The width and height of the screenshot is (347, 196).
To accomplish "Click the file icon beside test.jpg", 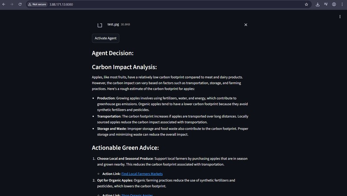I will (x=100, y=25).
